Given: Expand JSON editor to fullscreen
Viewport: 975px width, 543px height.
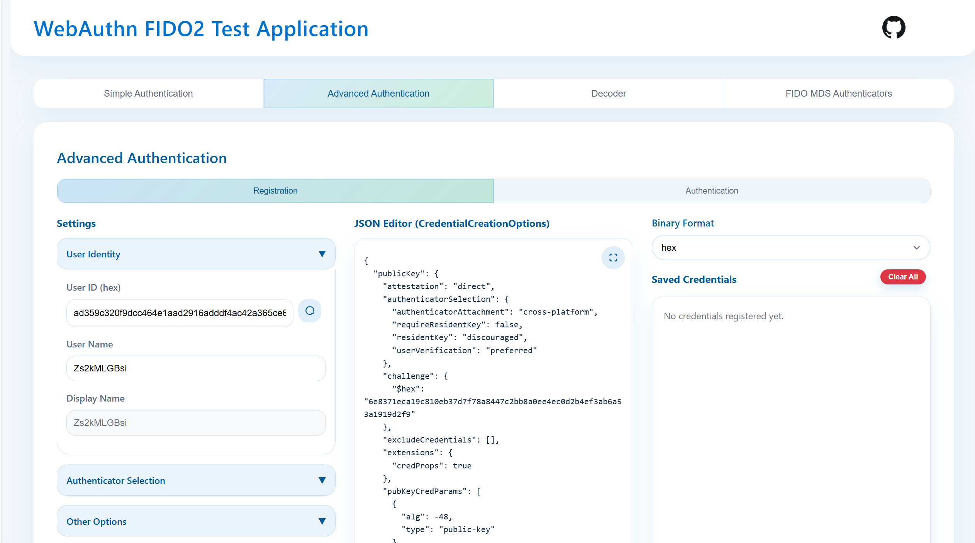Looking at the screenshot, I should [x=613, y=258].
